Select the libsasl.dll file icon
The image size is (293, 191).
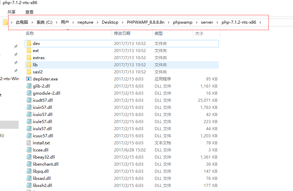tap(29, 178)
